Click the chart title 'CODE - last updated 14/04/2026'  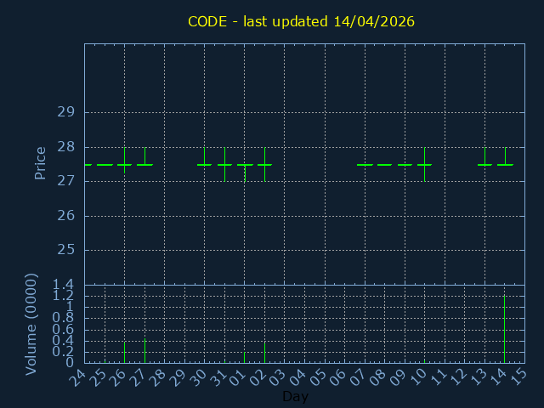pos(301,21)
